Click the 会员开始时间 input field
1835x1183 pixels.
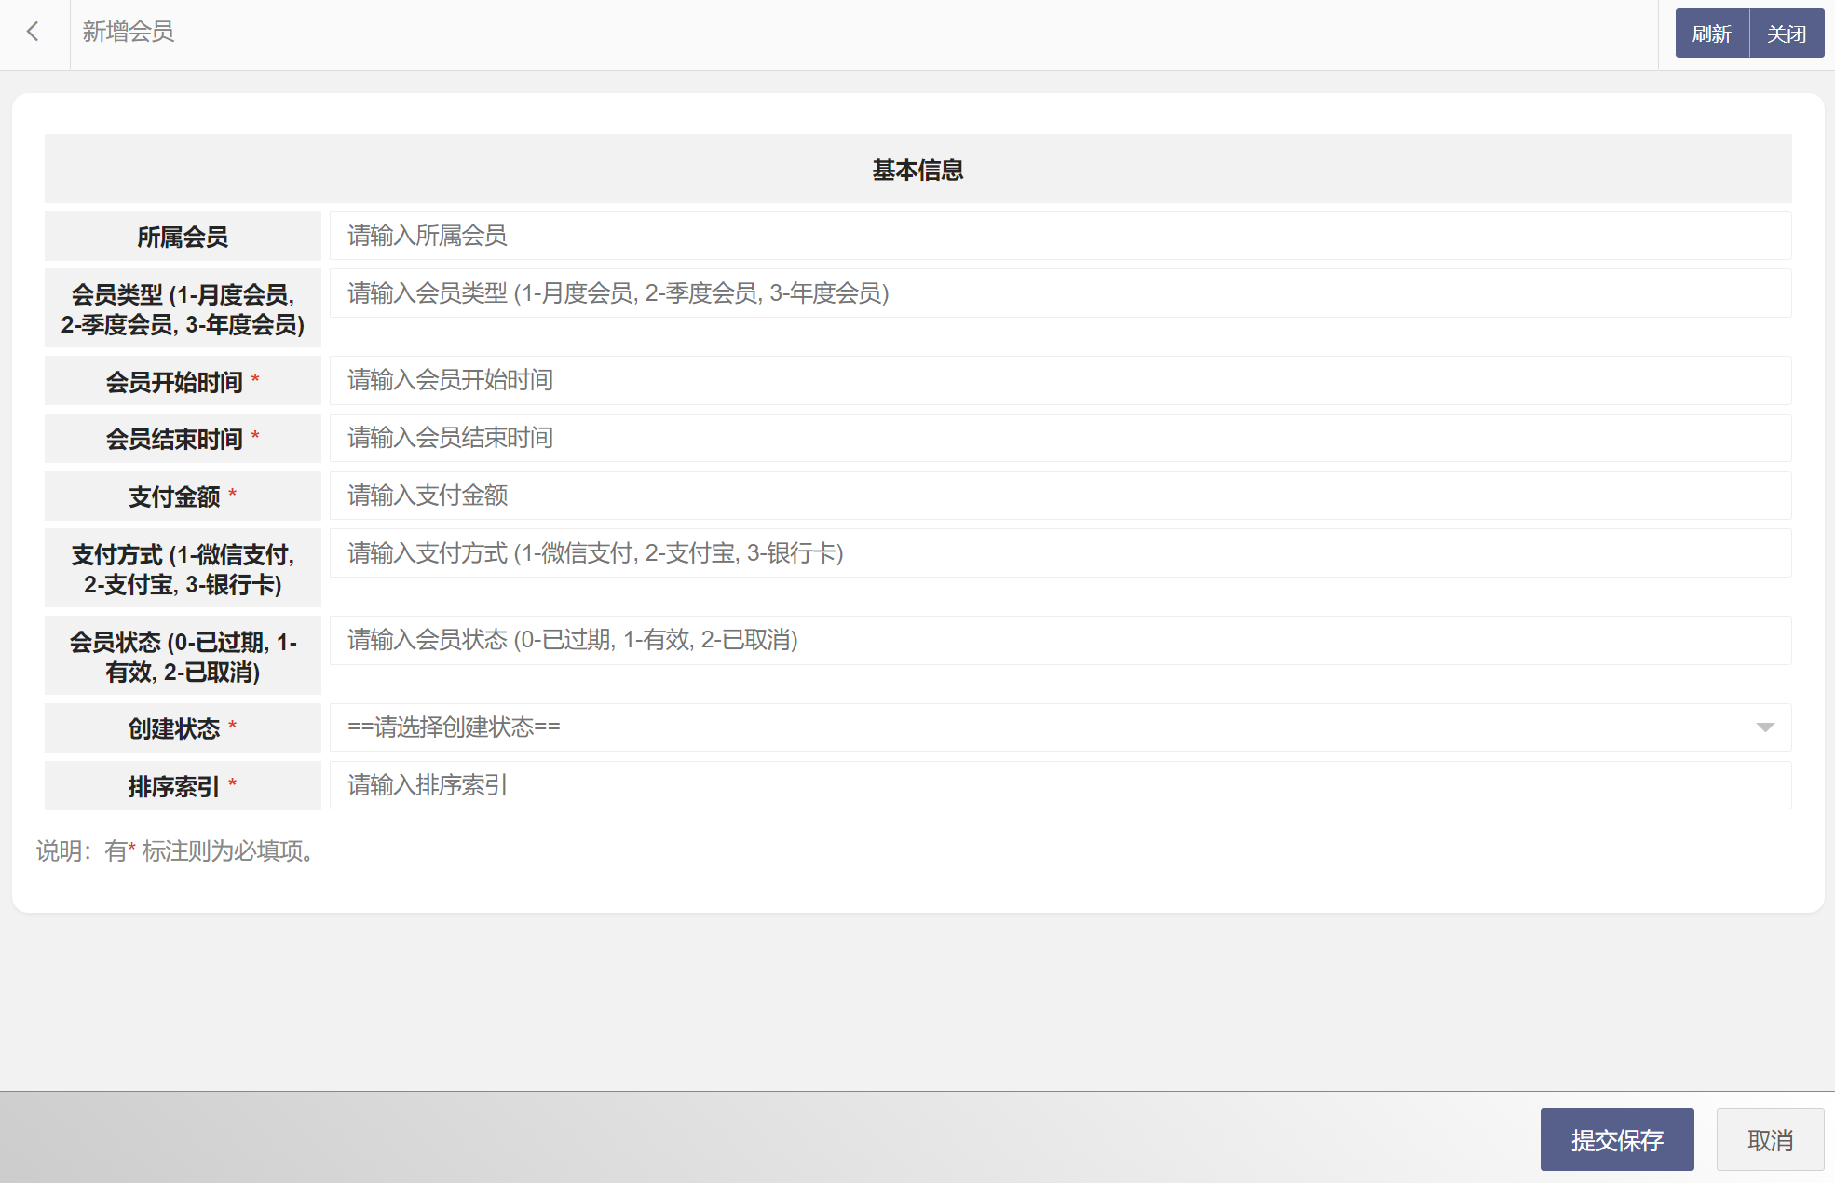[1060, 380]
